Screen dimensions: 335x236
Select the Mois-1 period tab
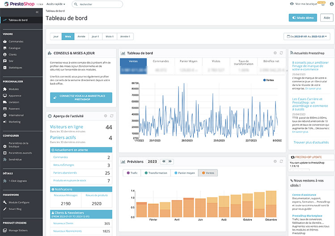coord(109,37)
